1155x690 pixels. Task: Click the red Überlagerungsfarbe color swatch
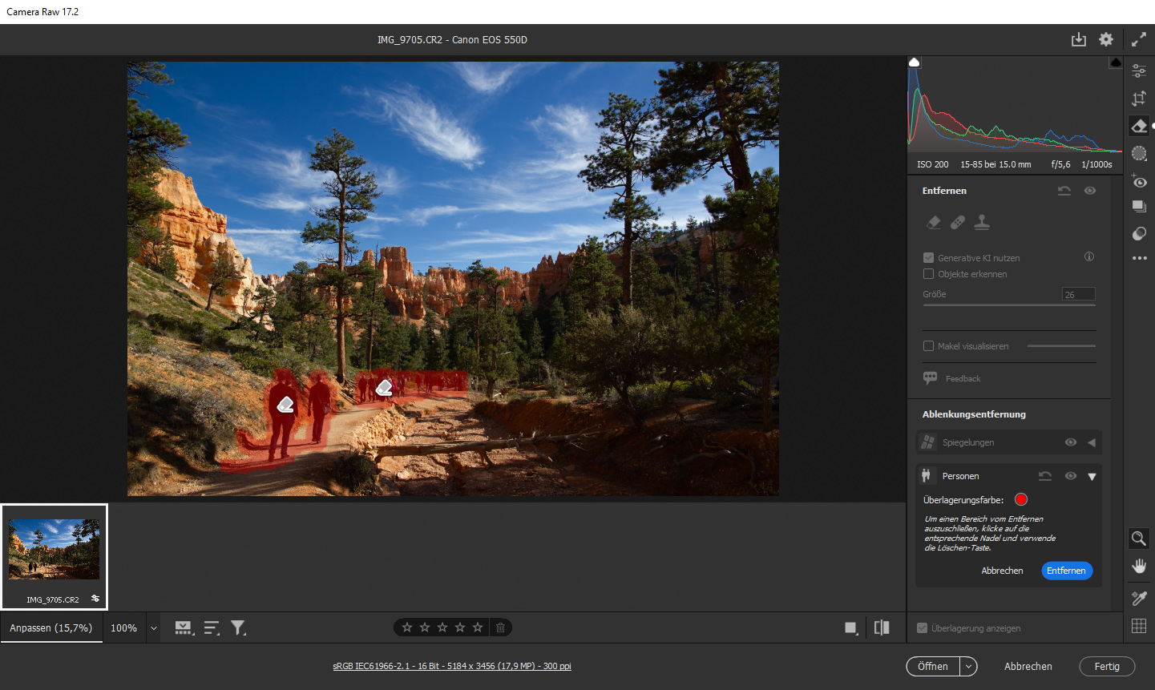(x=1021, y=499)
